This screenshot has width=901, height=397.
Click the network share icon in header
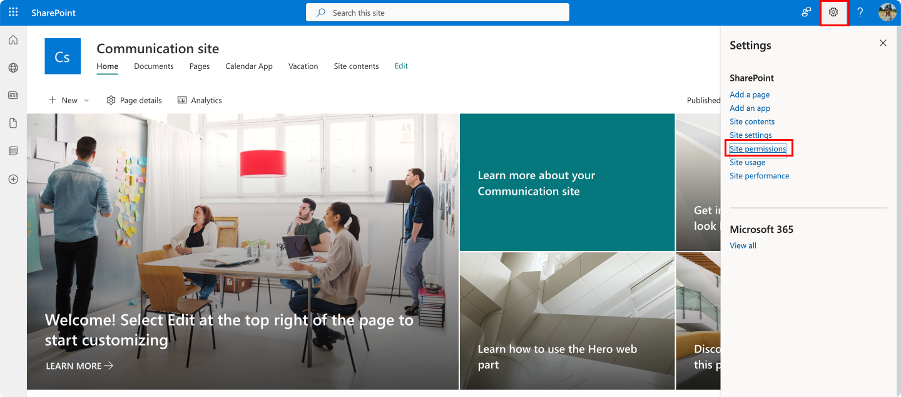point(807,13)
